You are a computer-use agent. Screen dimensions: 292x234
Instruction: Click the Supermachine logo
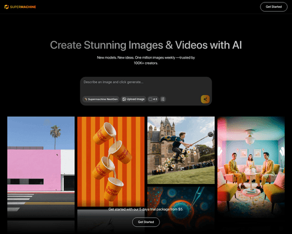20,7
